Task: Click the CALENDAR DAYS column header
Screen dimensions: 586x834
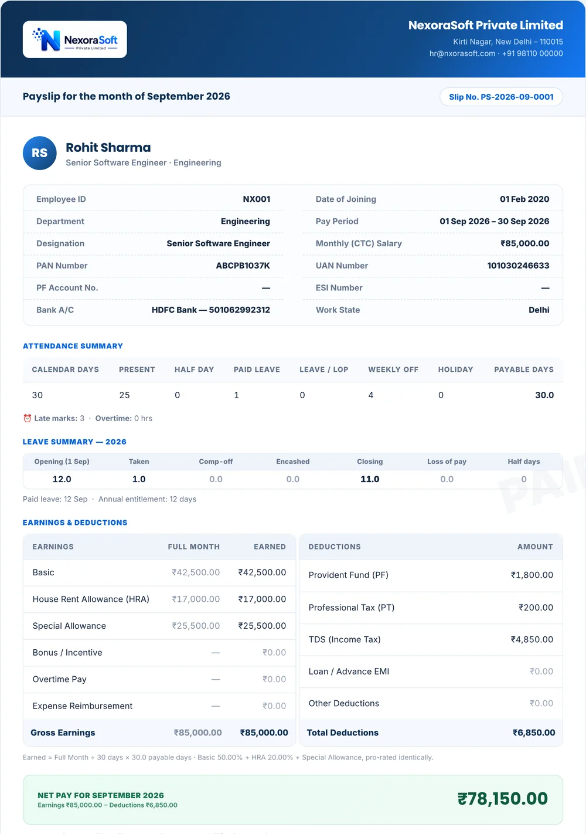Action: pos(65,369)
